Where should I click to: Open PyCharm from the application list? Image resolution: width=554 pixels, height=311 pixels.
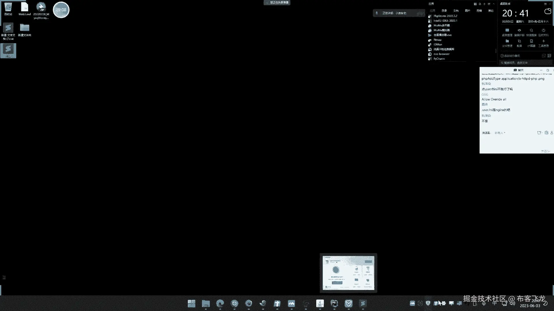[x=439, y=59]
